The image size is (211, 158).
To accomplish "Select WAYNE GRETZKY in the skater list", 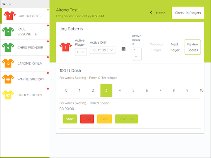I will coord(25,79).
